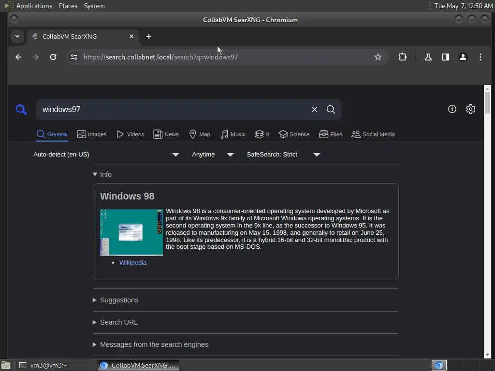Bookmark this page with the star
The image size is (495, 371).
point(378,57)
